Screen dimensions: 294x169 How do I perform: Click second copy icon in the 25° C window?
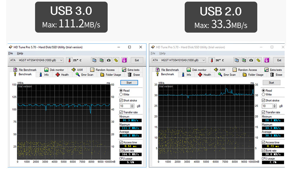tap(101, 60)
